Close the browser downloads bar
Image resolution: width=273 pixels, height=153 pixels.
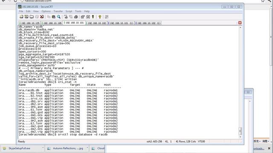tap(269, 148)
